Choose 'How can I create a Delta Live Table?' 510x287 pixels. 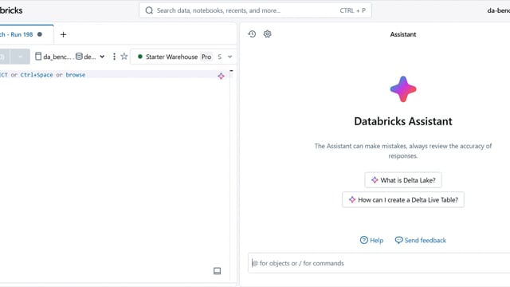(403, 200)
